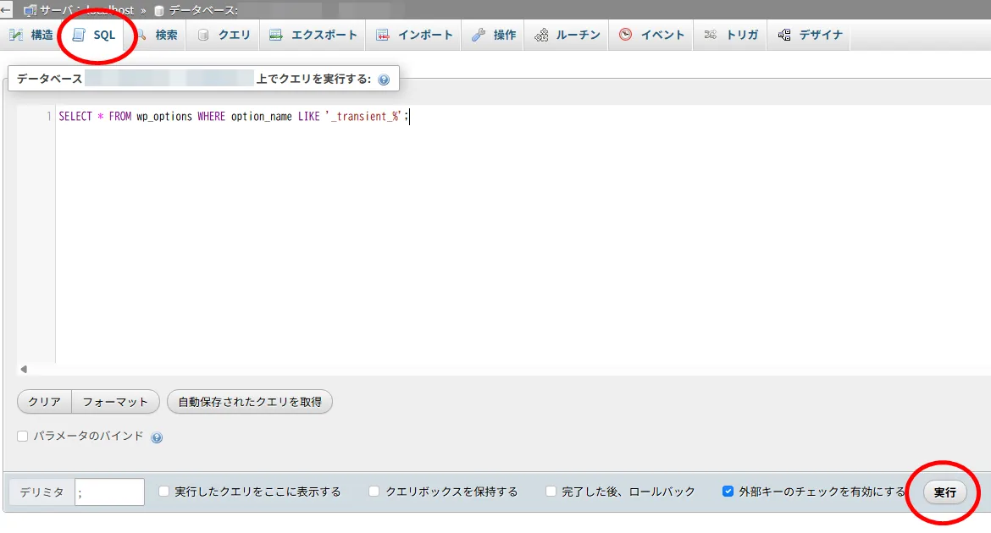Viewport: 991px width, 533px height.
Task: Click the デリミタ input field
Action: 109,492
